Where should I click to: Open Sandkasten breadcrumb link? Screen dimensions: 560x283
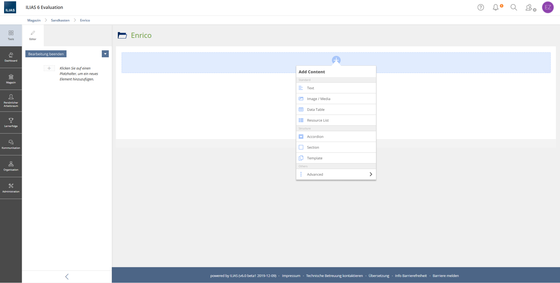point(60,20)
